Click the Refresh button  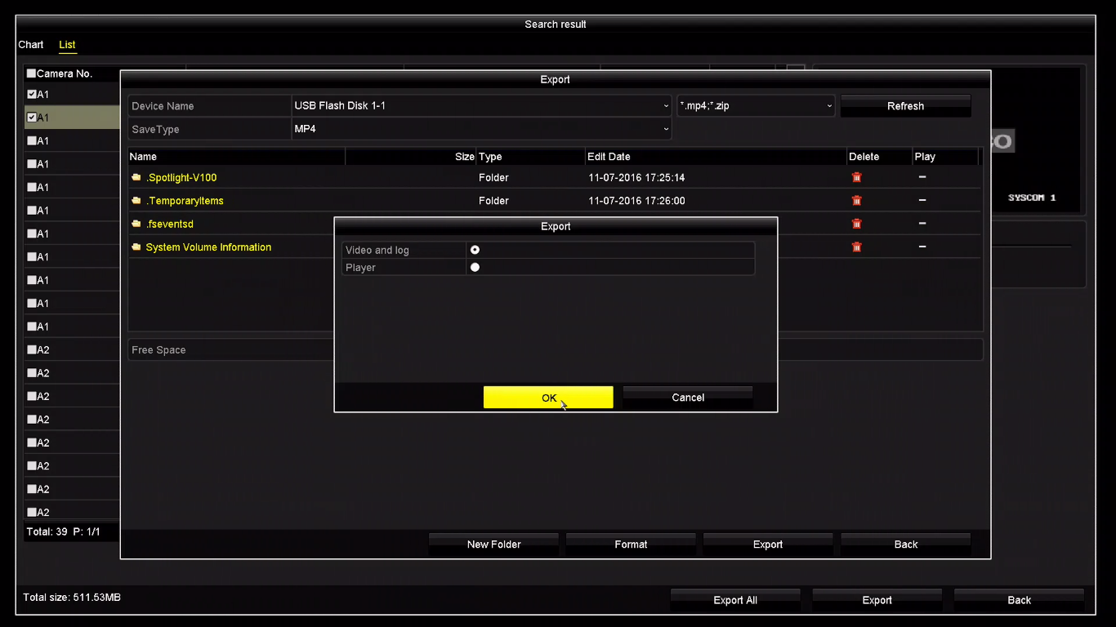905,106
